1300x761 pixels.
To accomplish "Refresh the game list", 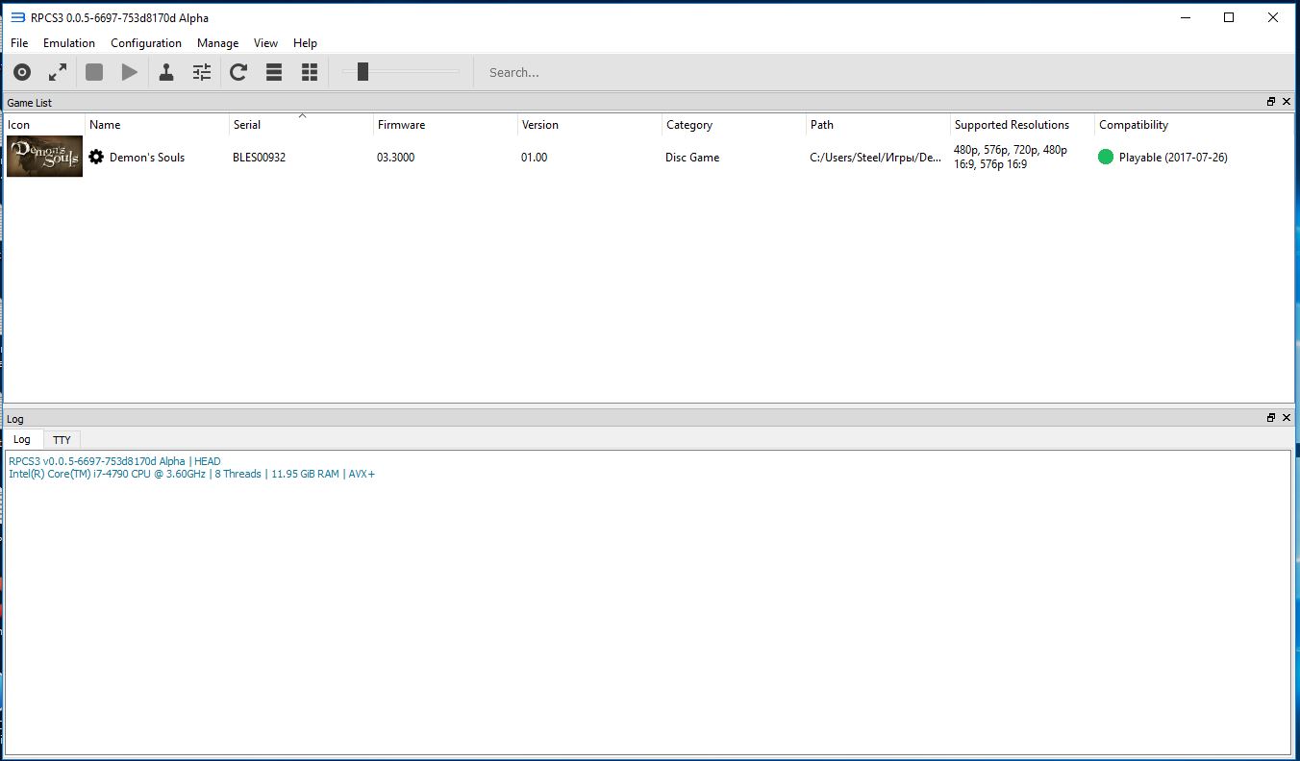I will [x=238, y=72].
